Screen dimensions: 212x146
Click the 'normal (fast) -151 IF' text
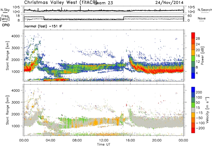(x=43, y=26)
